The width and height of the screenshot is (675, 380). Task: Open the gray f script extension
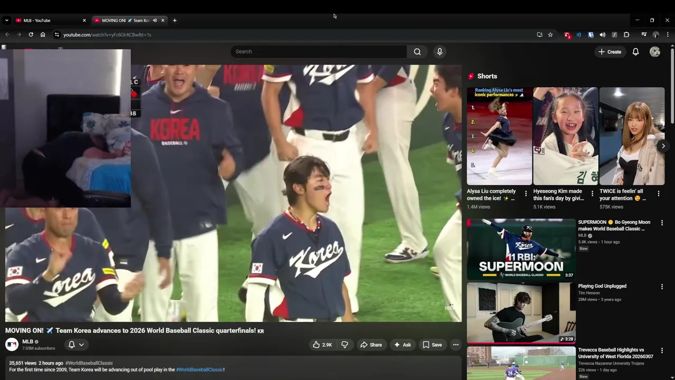(x=614, y=35)
